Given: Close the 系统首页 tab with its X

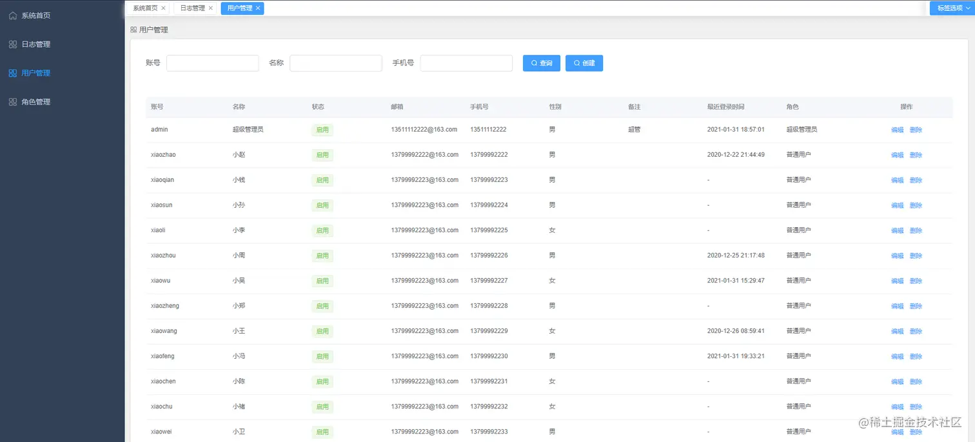Looking at the screenshot, I should (163, 8).
